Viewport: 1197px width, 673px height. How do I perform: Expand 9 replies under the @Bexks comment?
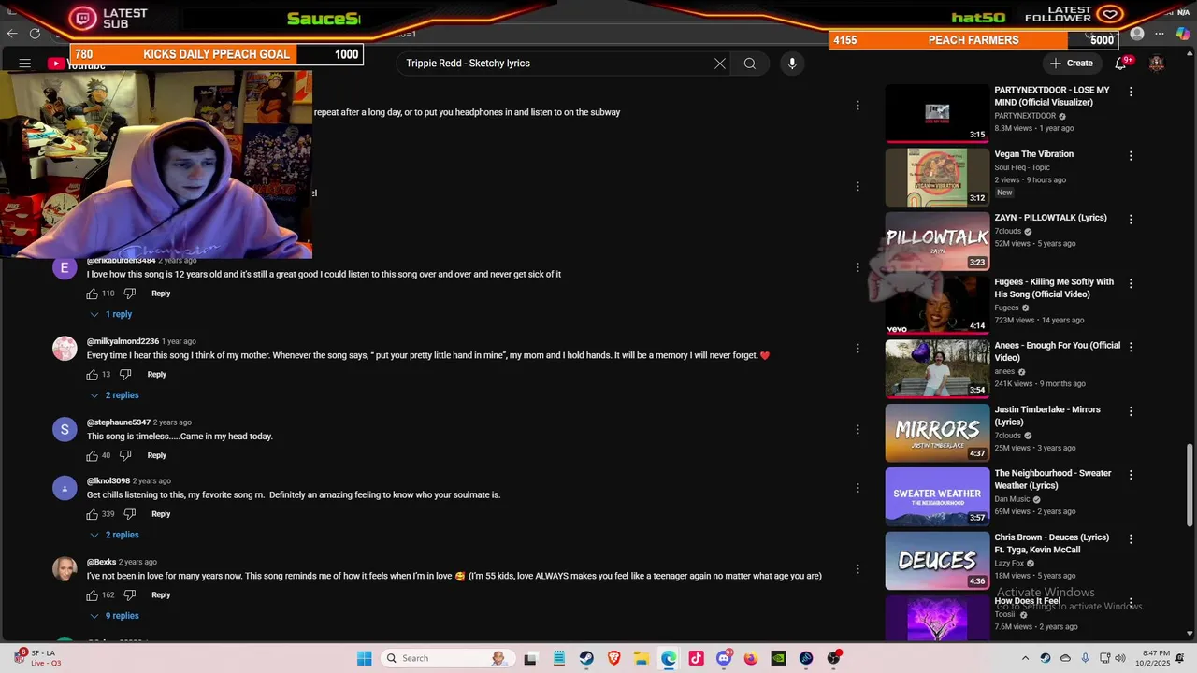tap(114, 616)
